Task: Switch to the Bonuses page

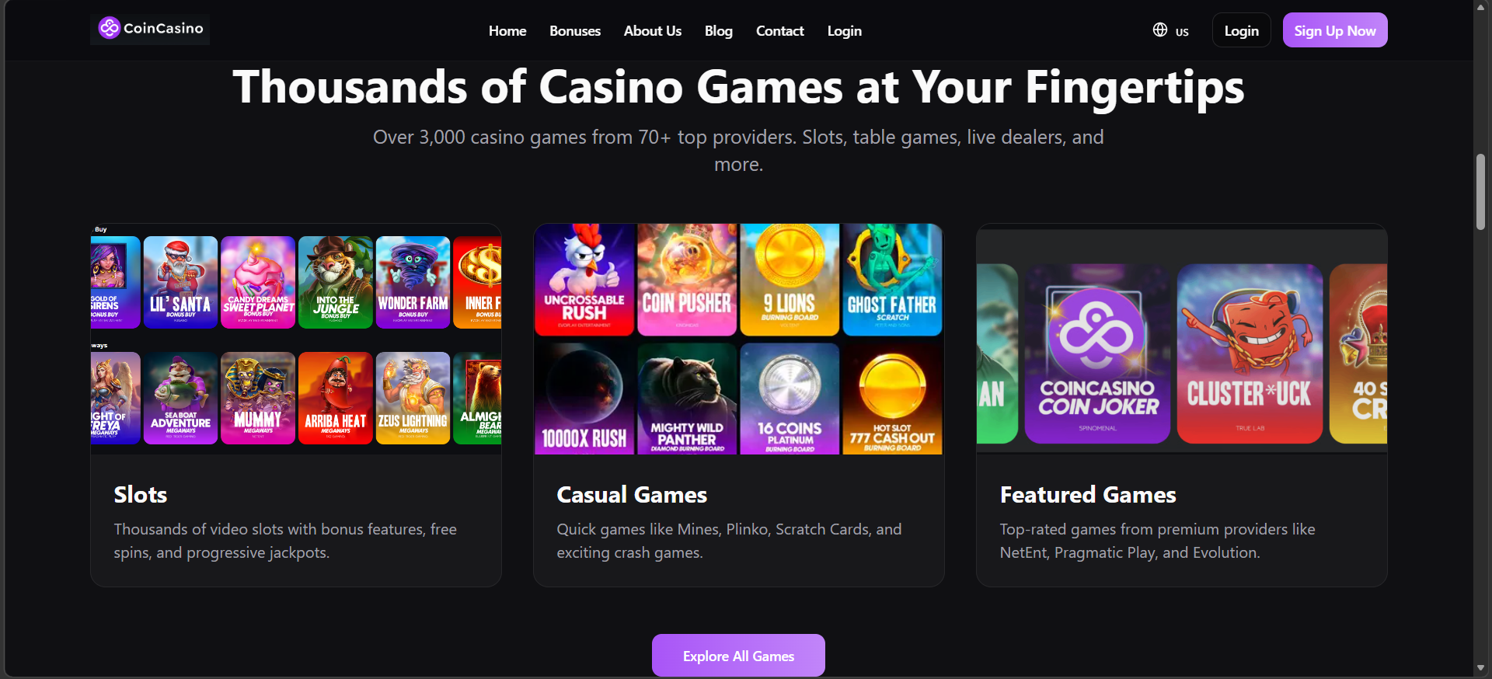Action: click(574, 30)
